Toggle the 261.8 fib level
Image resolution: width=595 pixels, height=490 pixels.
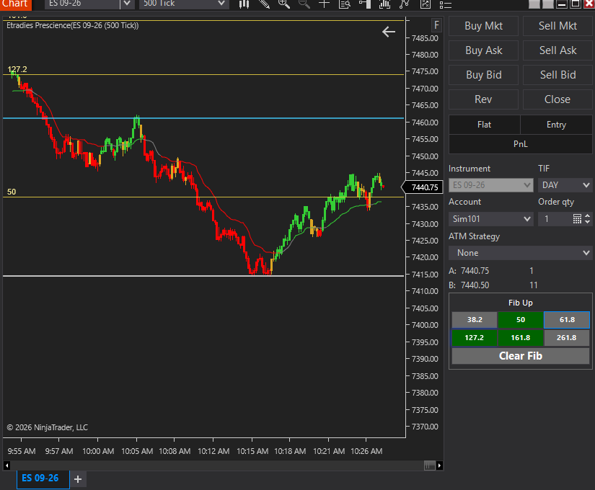[x=567, y=337]
